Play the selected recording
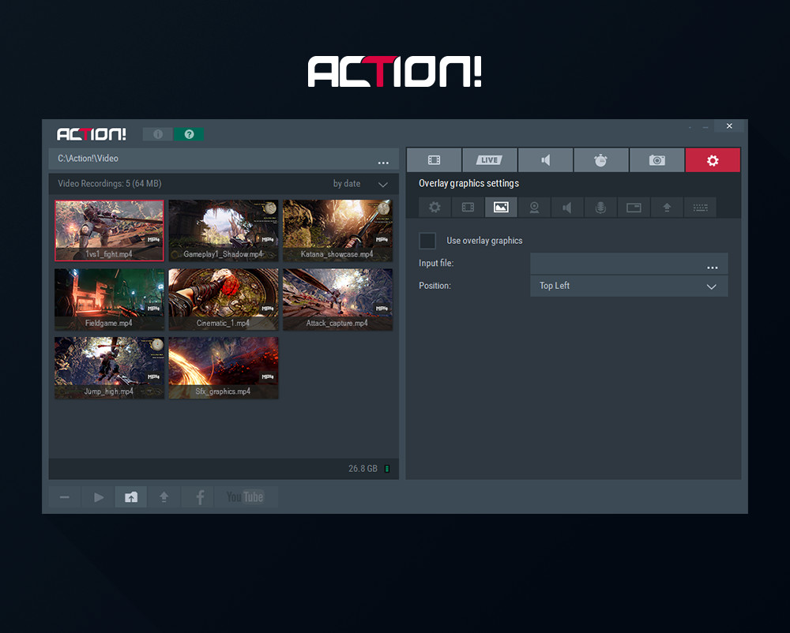 point(98,497)
